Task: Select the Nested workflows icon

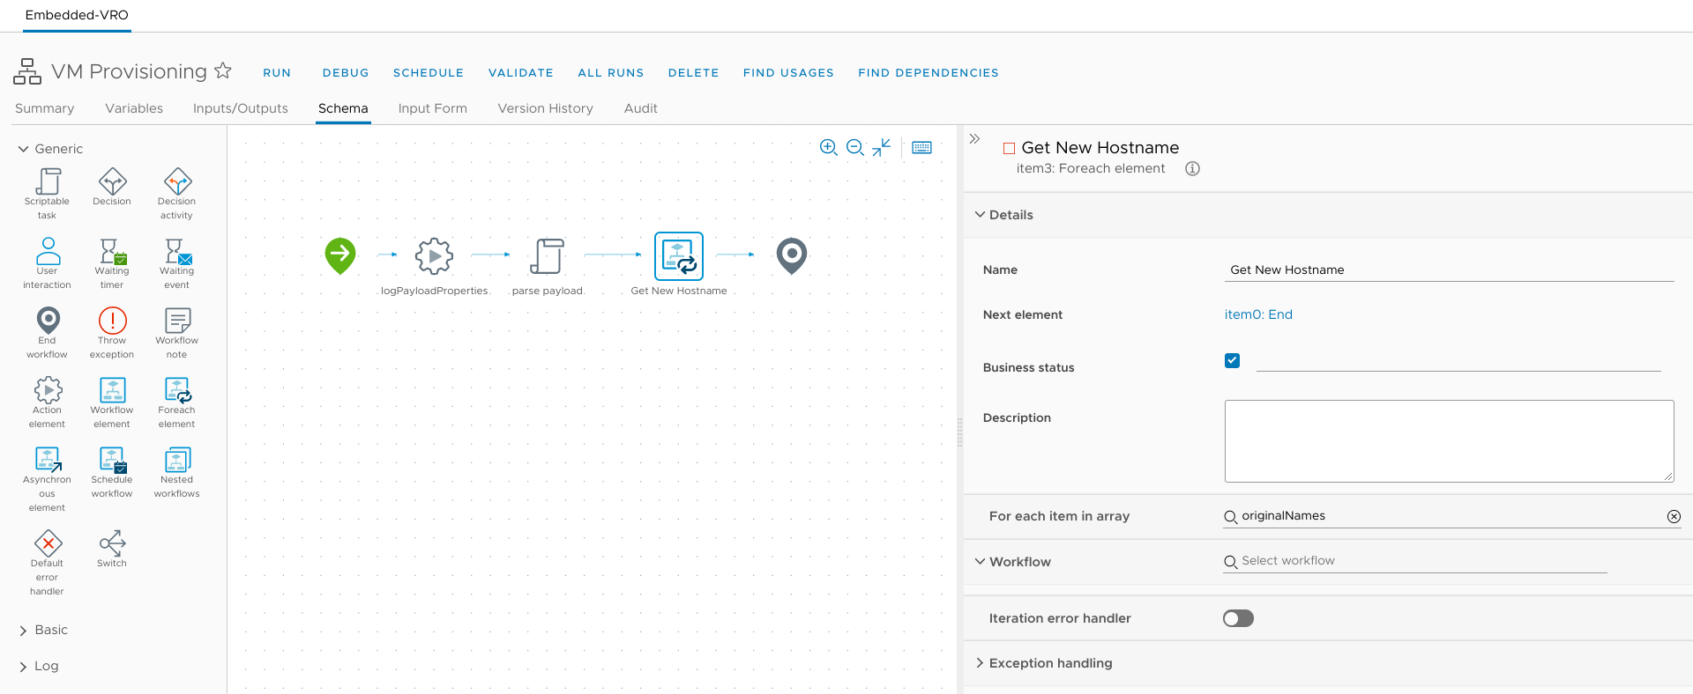Action: [177, 460]
